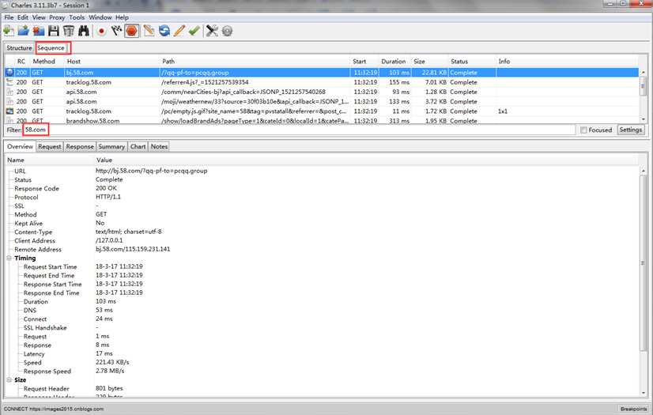Open the File menu
Image resolution: width=653 pixels, height=415 pixels.
coord(9,17)
